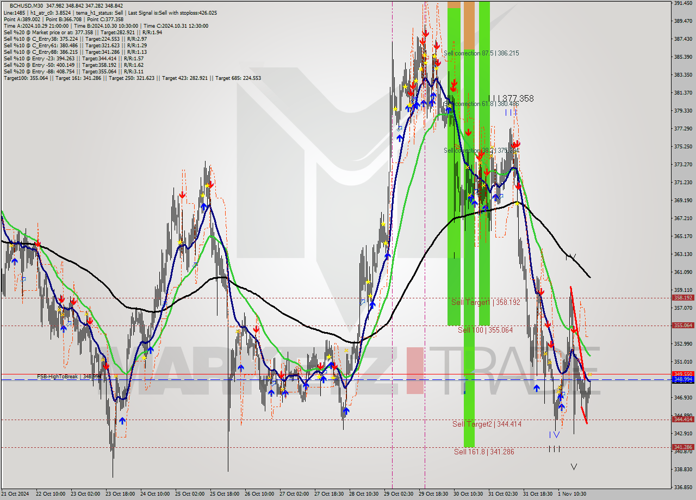The height and width of the screenshot is (500, 696).
Task: Select the 'Sell correction 61.8 | 380.486' label
Action: pyautogui.click(x=481, y=104)
